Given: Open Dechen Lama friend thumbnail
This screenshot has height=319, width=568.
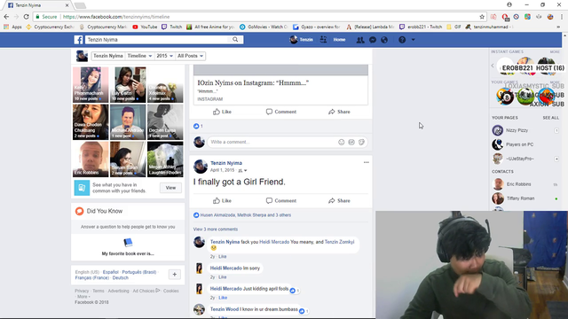Looking at the screenshot, I should [x=165, y=122].
